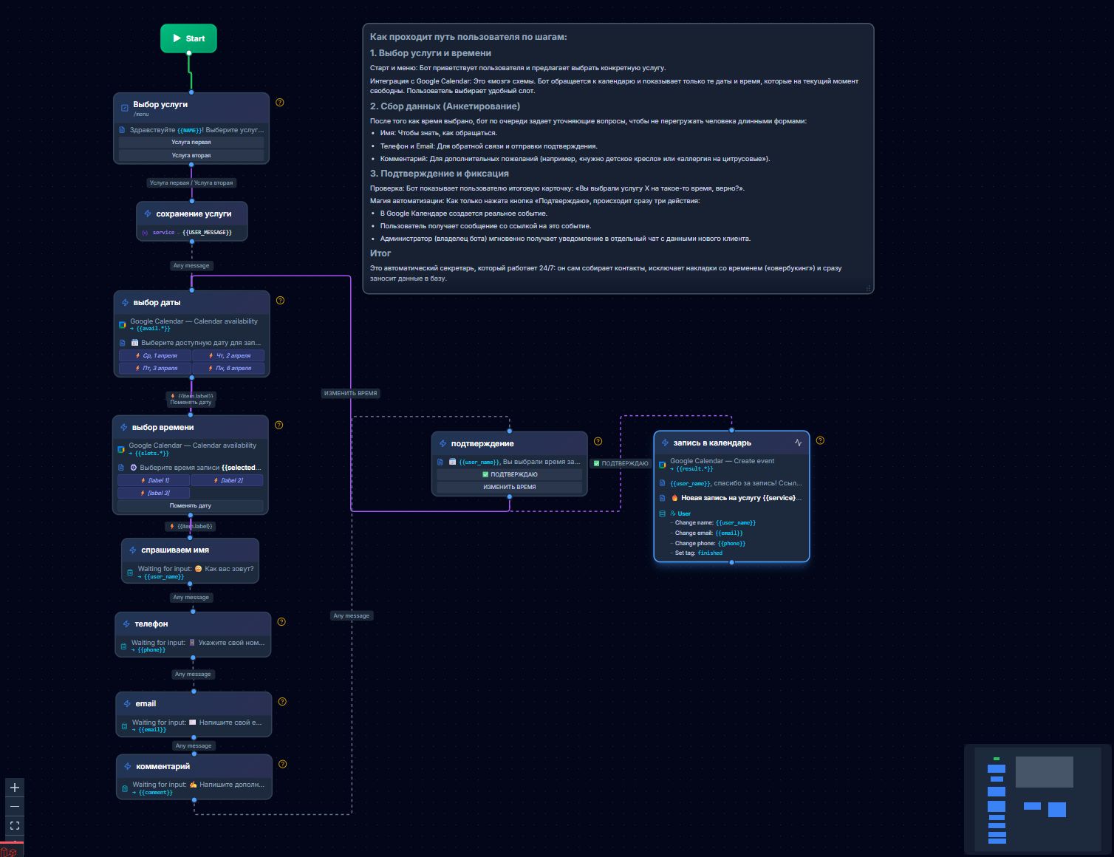This screenshot has height=857, width=1114.
Task: Click Поменять дату button in выбор времени
Action: click(191, 506)
